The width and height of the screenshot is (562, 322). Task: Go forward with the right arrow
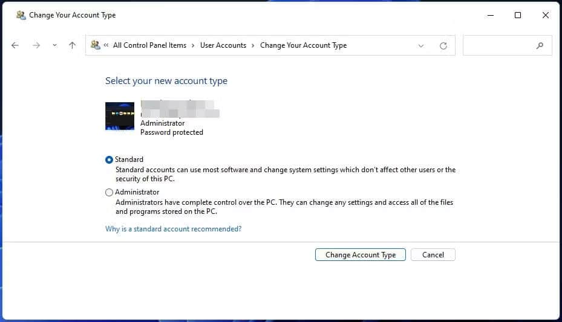click(36, 45)
